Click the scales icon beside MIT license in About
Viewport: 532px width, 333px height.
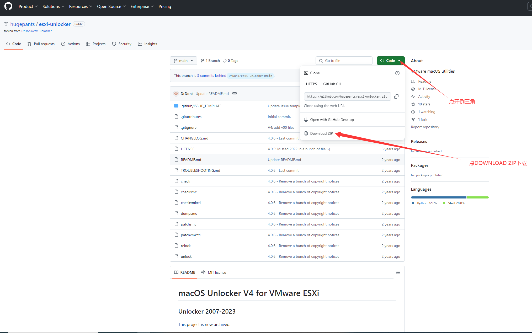click(x=413, y=89)
